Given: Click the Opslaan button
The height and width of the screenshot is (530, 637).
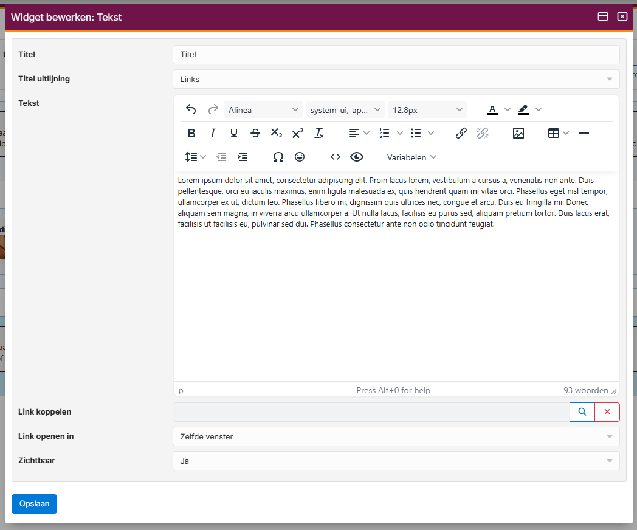Looking at the screenshot, I should [34, 504].
